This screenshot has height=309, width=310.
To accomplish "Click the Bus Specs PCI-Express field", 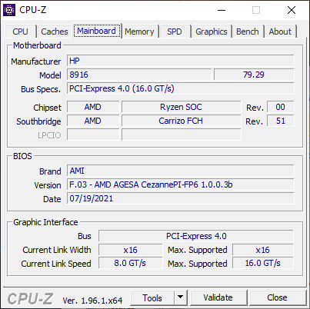I will (181, 88).
